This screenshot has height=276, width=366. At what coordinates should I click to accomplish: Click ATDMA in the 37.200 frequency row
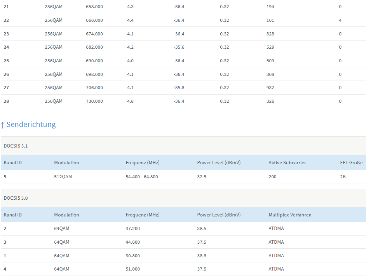(x=276, y=229)
